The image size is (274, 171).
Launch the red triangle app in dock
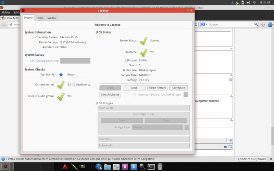tap(65, 167)
